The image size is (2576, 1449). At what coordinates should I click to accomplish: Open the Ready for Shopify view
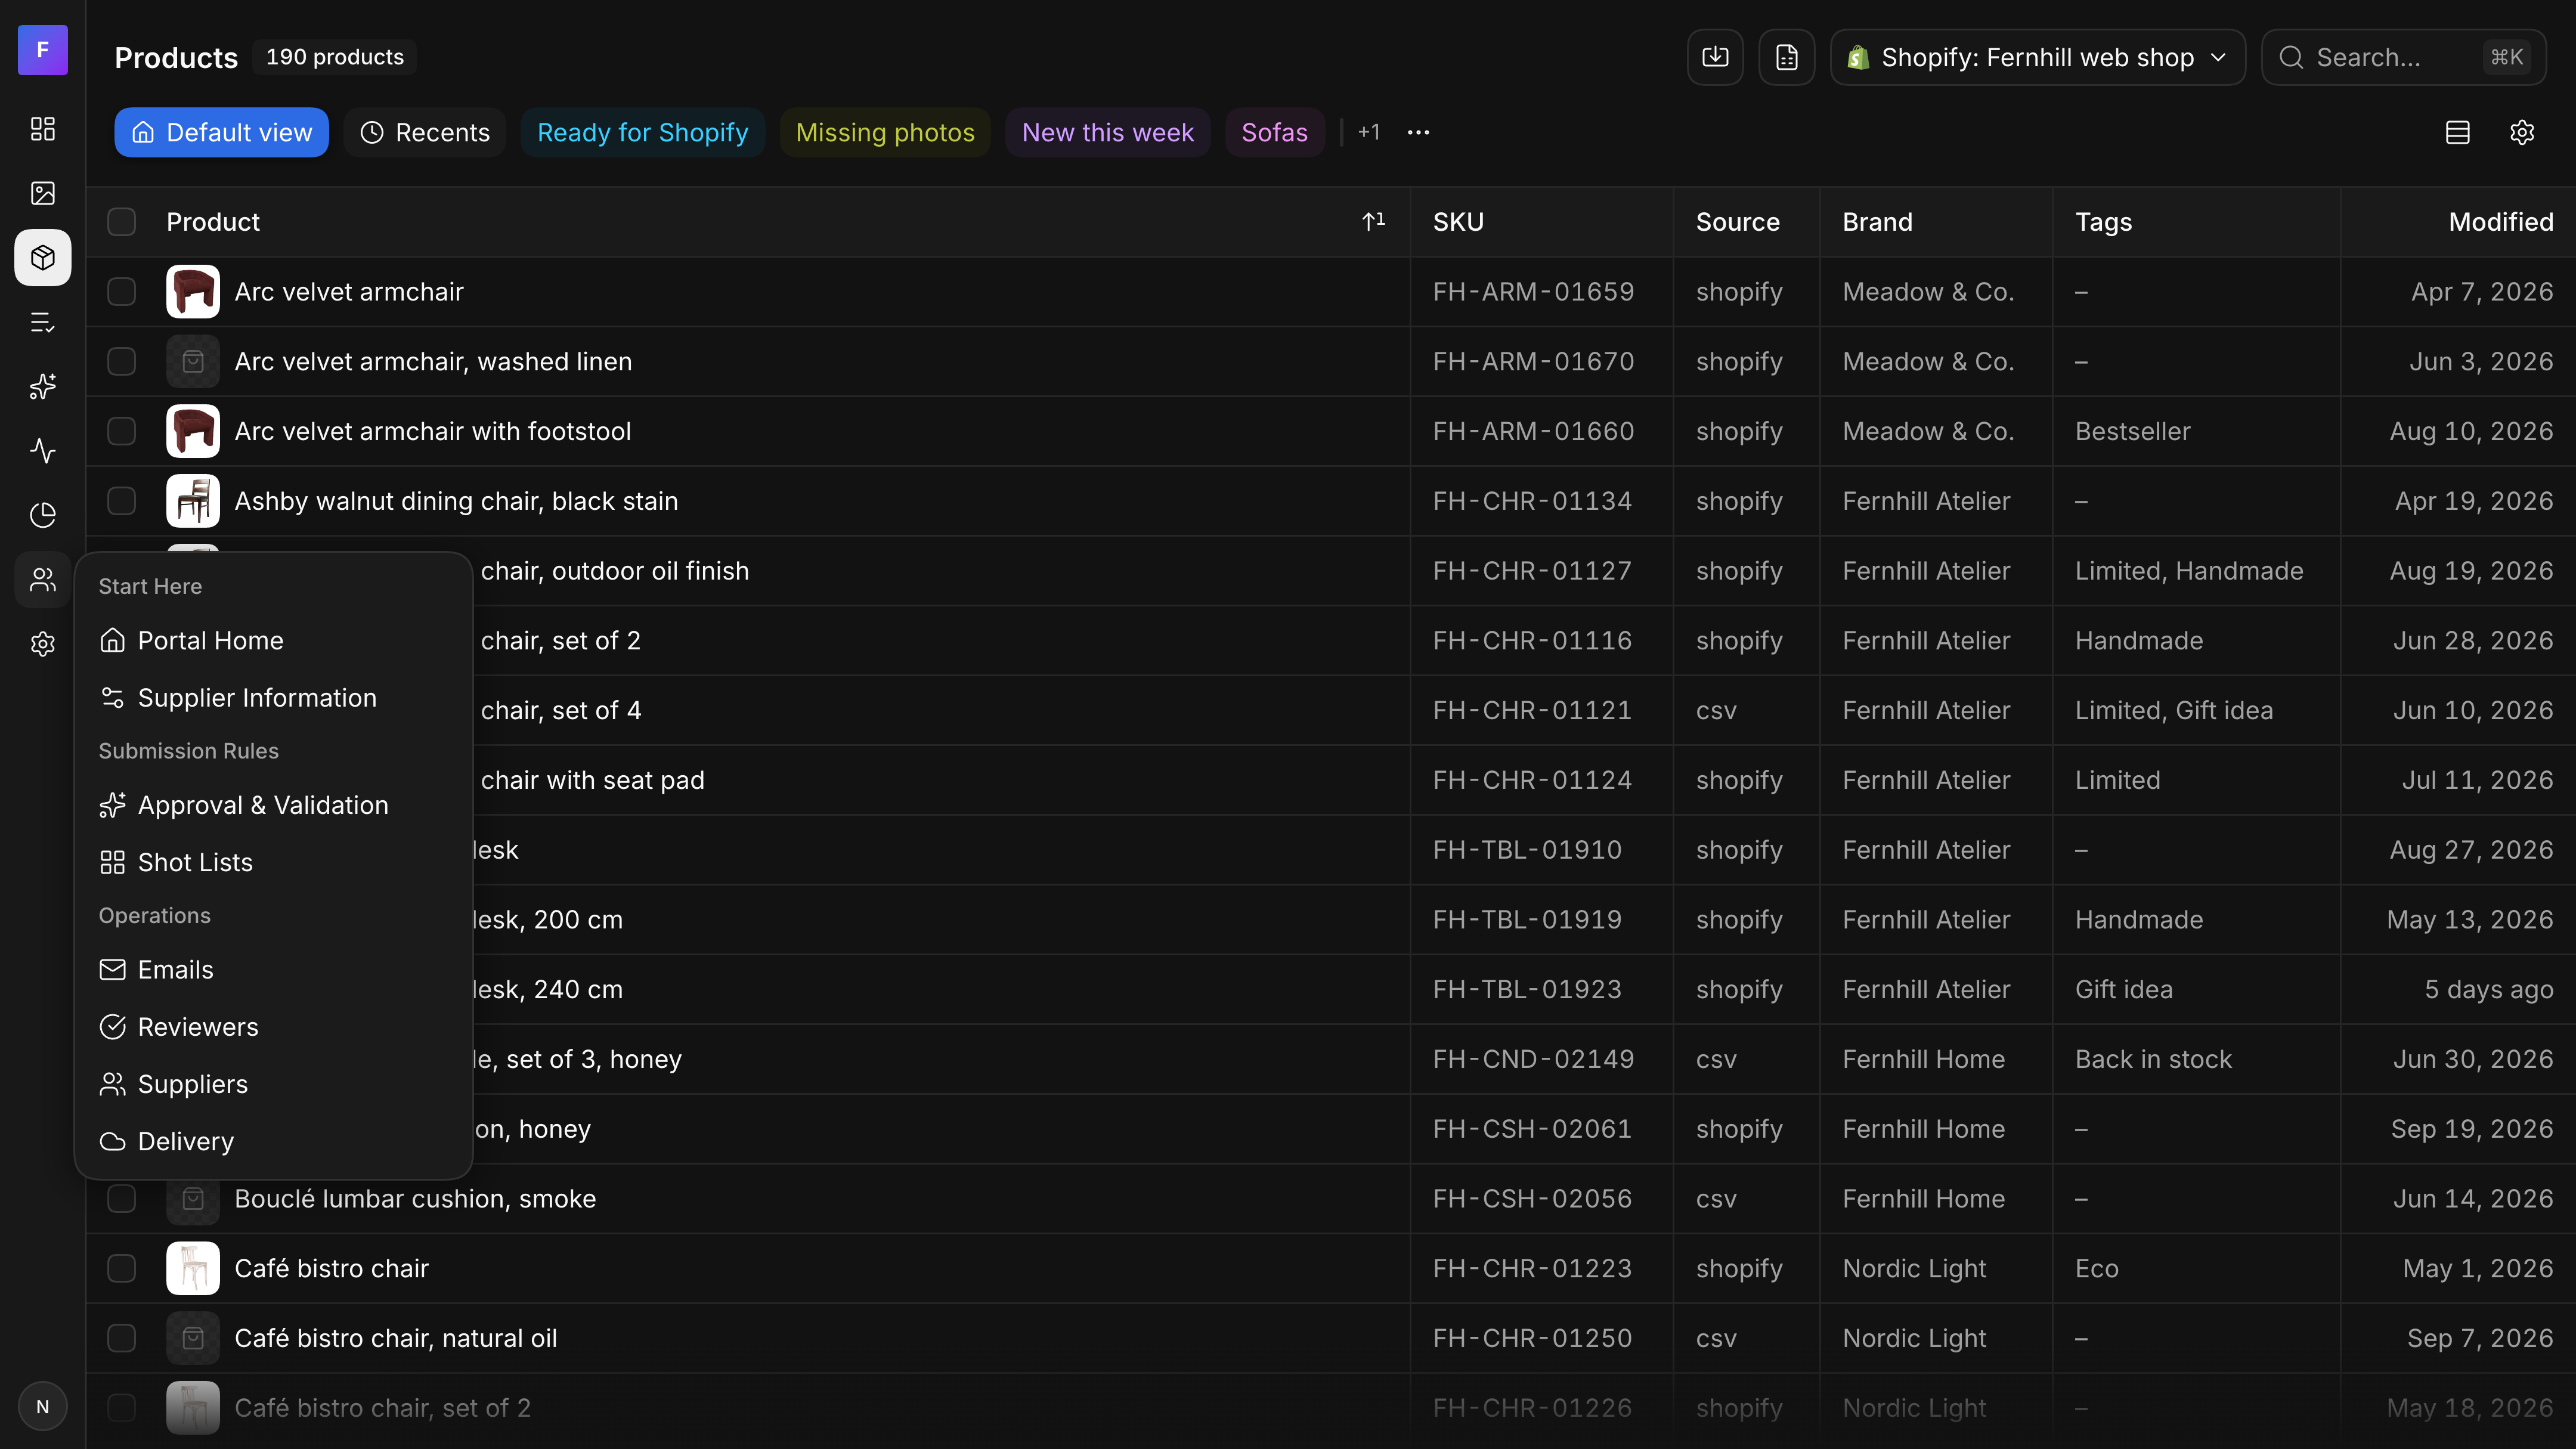(642, 132)
